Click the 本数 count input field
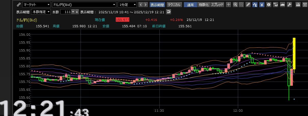 66,12
